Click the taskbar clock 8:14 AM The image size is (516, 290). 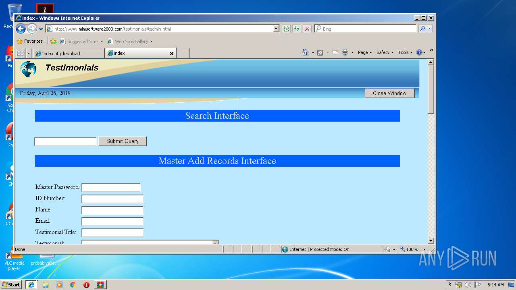pyautogui.click(x=495, y=285)
